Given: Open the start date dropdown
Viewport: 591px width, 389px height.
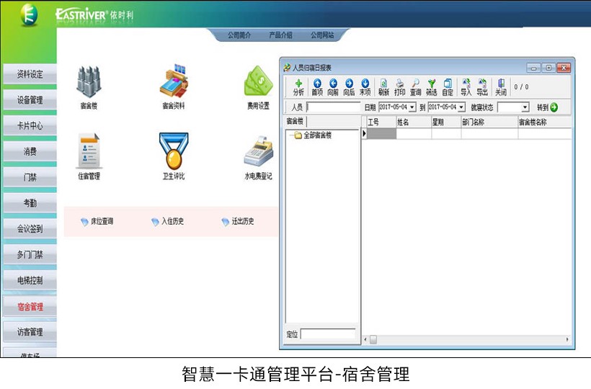Looking at the screenshot, I should [x=412, y=107].
